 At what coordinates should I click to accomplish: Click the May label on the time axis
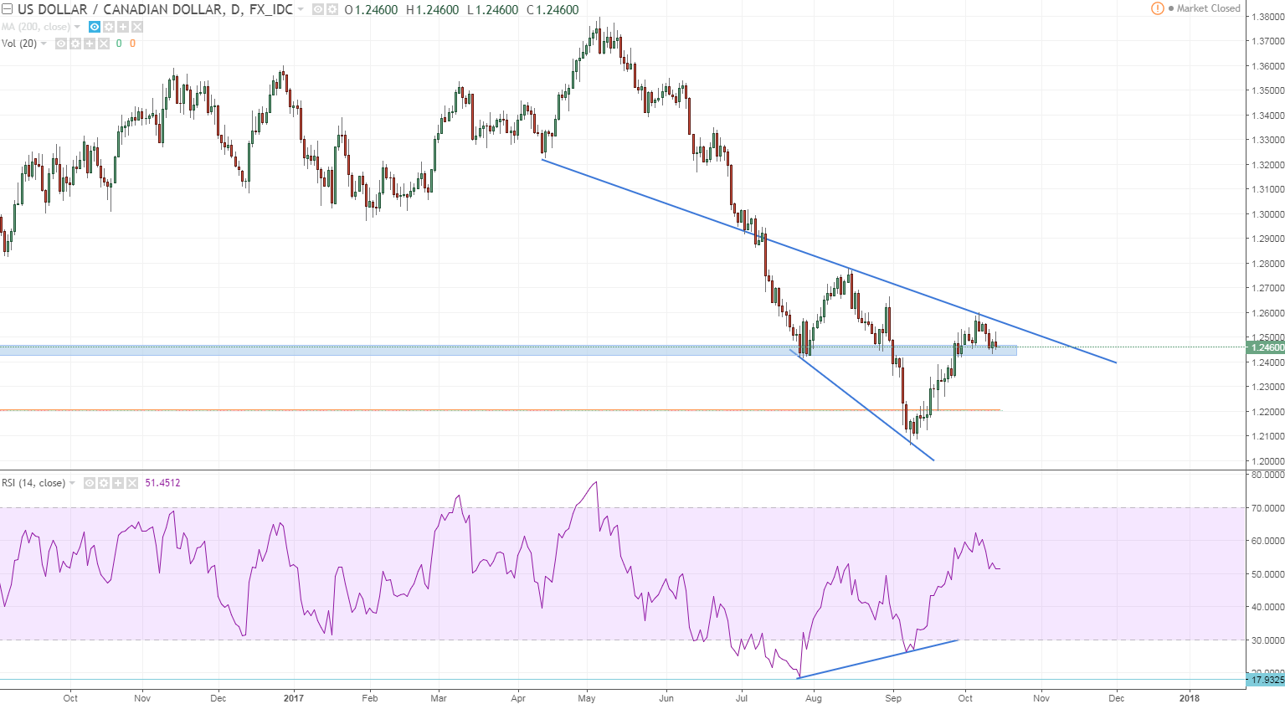point(587,698)
